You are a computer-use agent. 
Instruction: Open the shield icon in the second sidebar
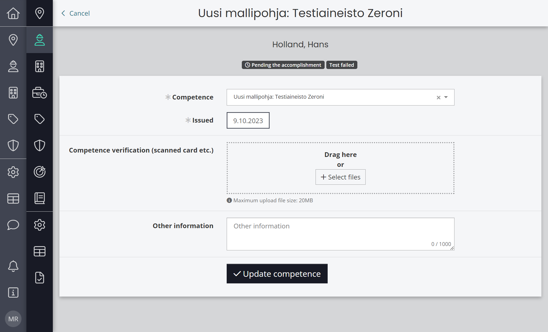click(x=40, y=145)
